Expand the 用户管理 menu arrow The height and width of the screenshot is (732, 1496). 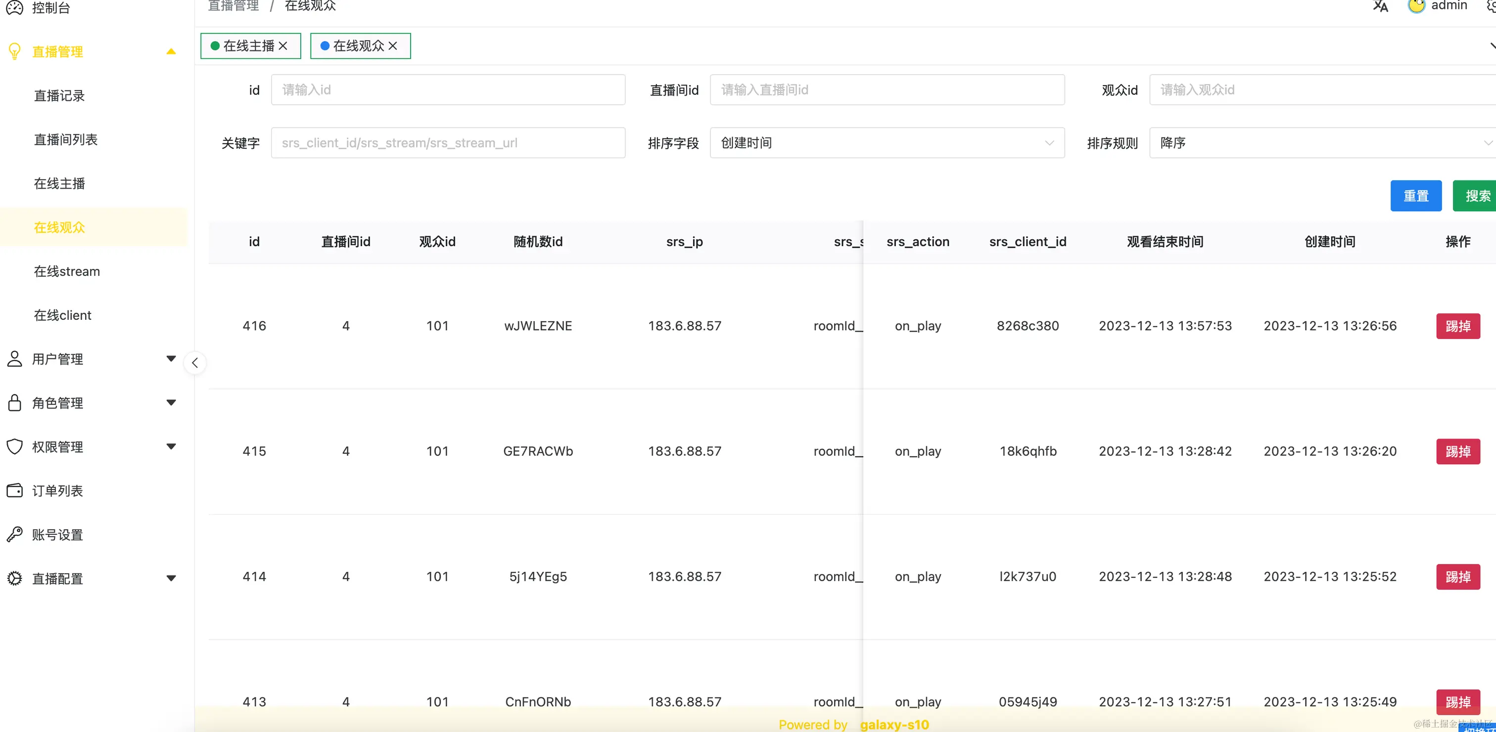point(171,359)
